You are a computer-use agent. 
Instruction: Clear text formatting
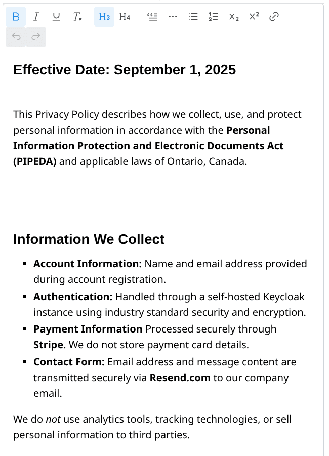(77, 17)
